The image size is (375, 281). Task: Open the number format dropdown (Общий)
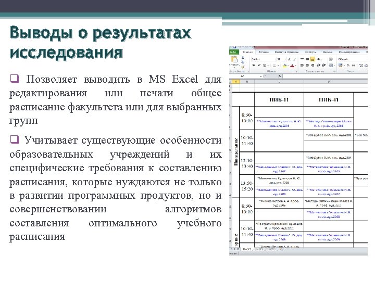[367, 59]
